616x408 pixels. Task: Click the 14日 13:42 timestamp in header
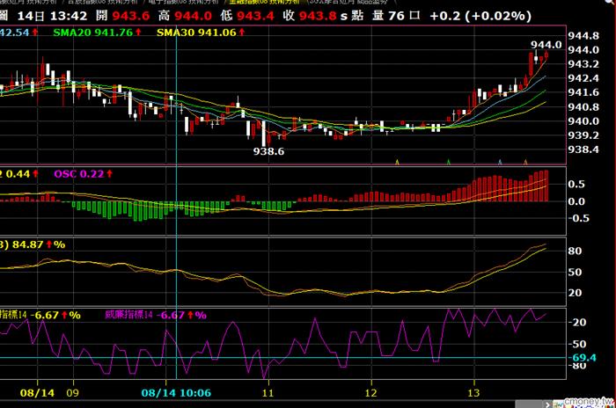pyautogui.click(x=52, y=16)
